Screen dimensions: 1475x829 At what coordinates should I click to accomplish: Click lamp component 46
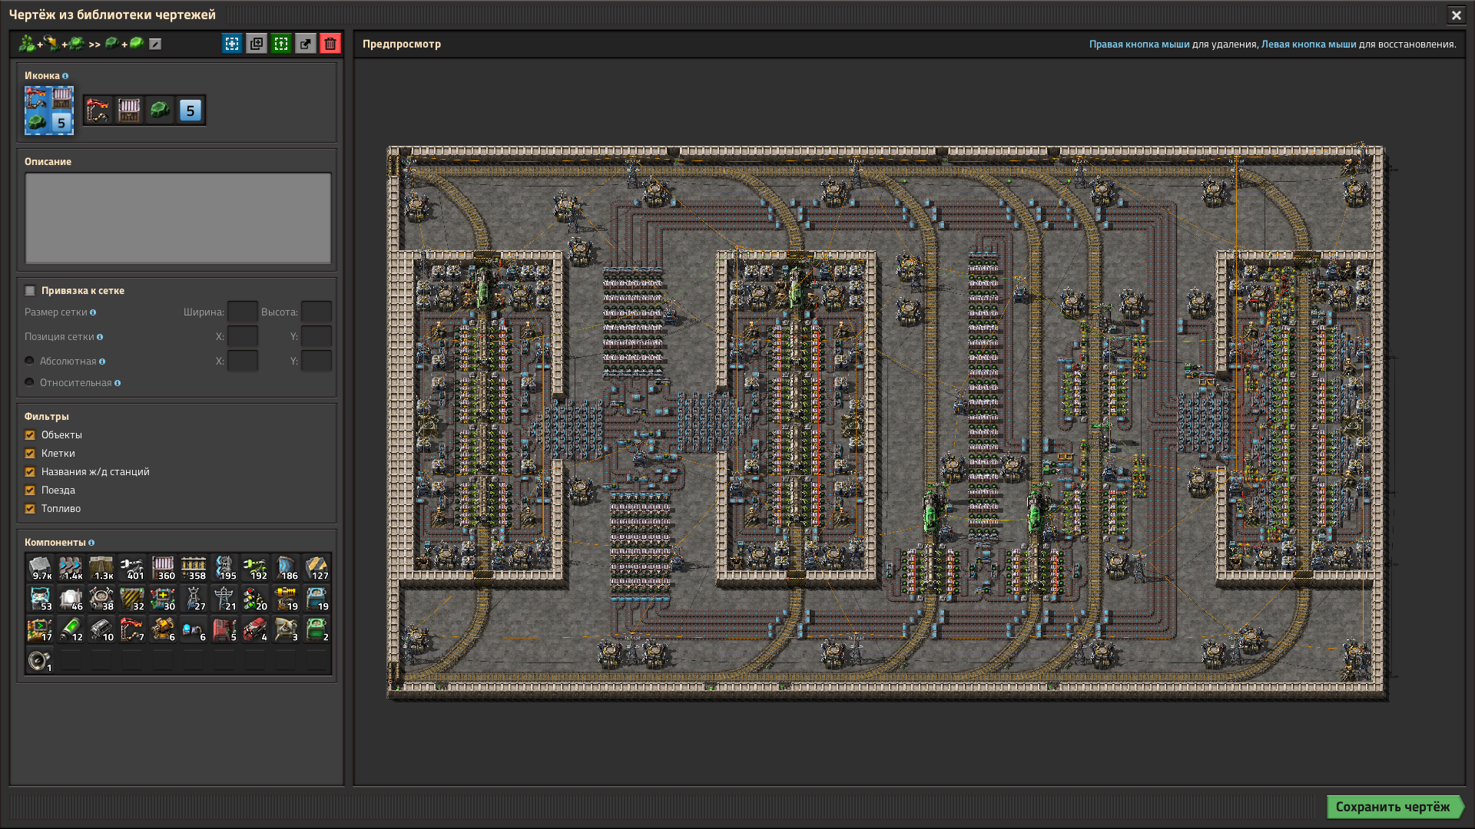[71, 599]
